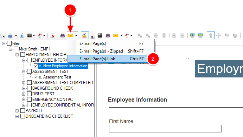Collapse the Files root node
The image size is (243, 137).
(x=4, y=44)
